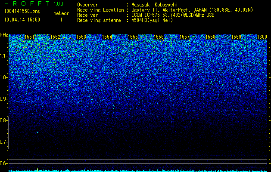Click the faint echo dot near 1557
271x172 pixels.
point(181,132)
